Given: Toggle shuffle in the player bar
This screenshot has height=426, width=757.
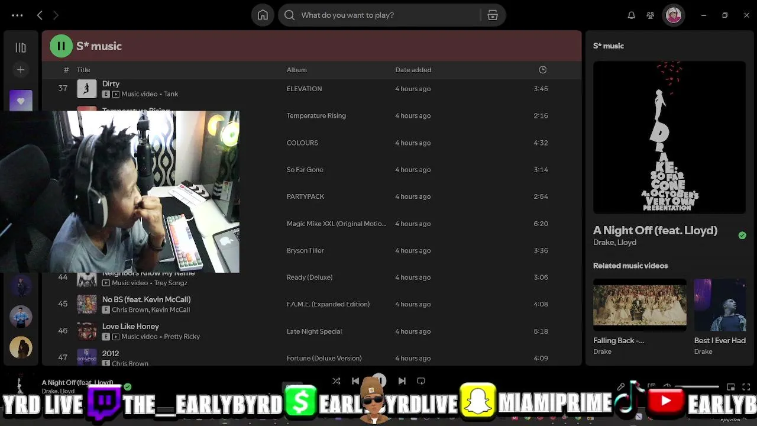Looking at the screenshot, I should (x=337, y=381).
